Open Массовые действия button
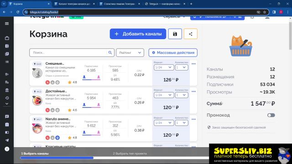The image size is (292, 164). click(x=173, y=53)
